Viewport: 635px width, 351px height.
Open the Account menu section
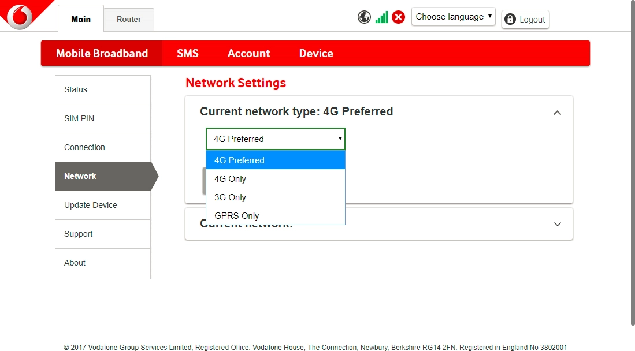point(248,53)
